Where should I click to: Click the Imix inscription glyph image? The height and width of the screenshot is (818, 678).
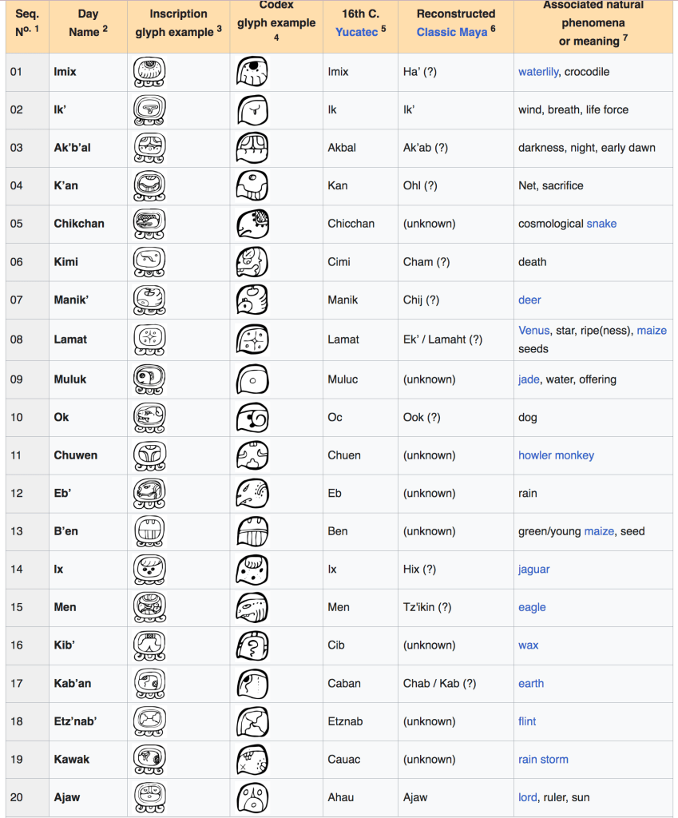point(149,72)
